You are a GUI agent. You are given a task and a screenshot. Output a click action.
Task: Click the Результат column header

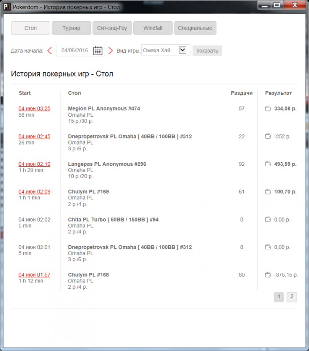(x=279, y=93)
